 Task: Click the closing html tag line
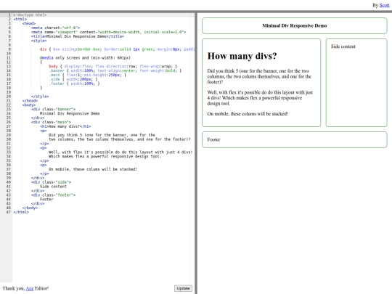(21, 212)
